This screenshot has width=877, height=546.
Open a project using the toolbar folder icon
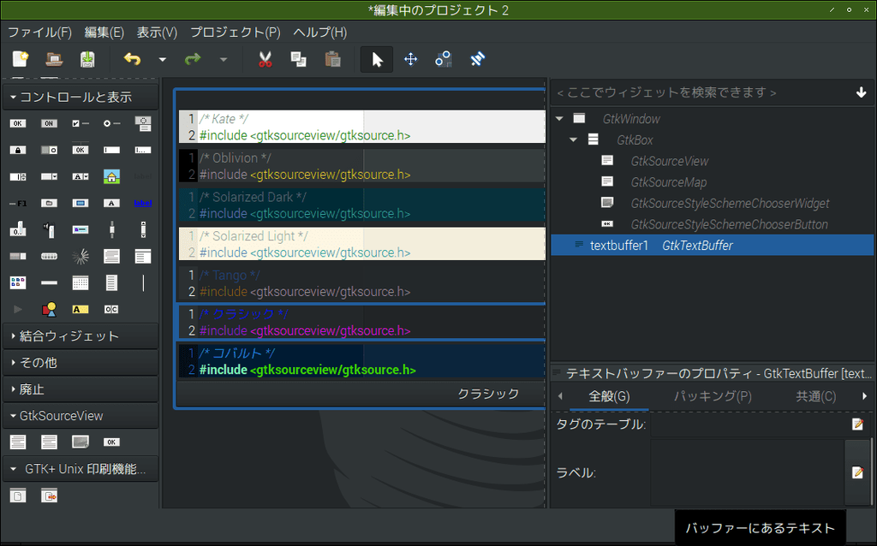(x=54, y=59)
